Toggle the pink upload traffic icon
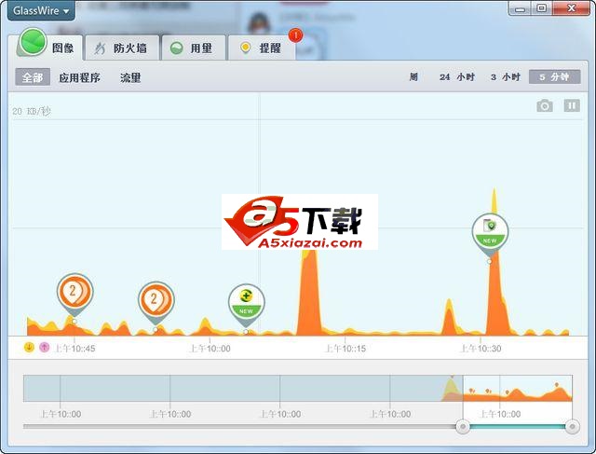This screenshot has width=596, height=454. click(45, 347)
